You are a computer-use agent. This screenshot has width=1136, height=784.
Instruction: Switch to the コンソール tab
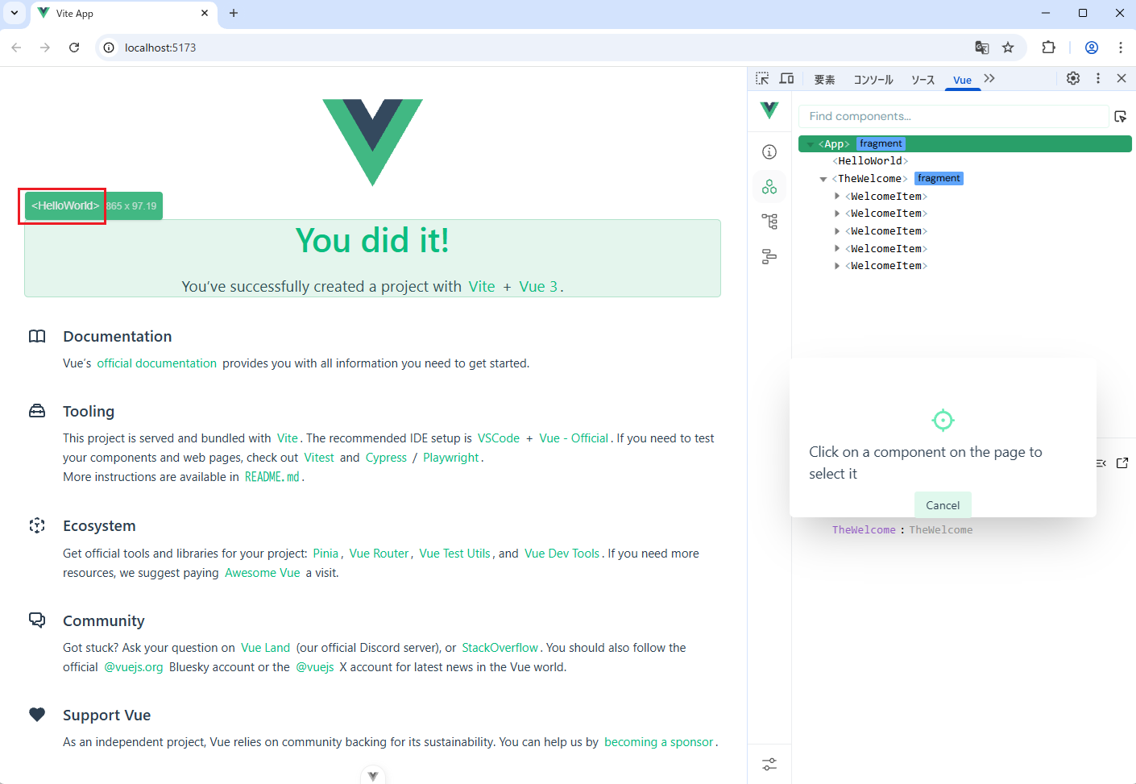tap(873, 80)
